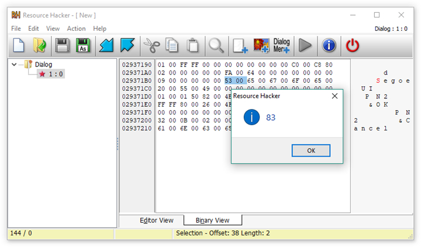The width and height of the screenshot is (421, 247).
Task: Collapse the Dialog tree folder
Action: click(14, 65)
